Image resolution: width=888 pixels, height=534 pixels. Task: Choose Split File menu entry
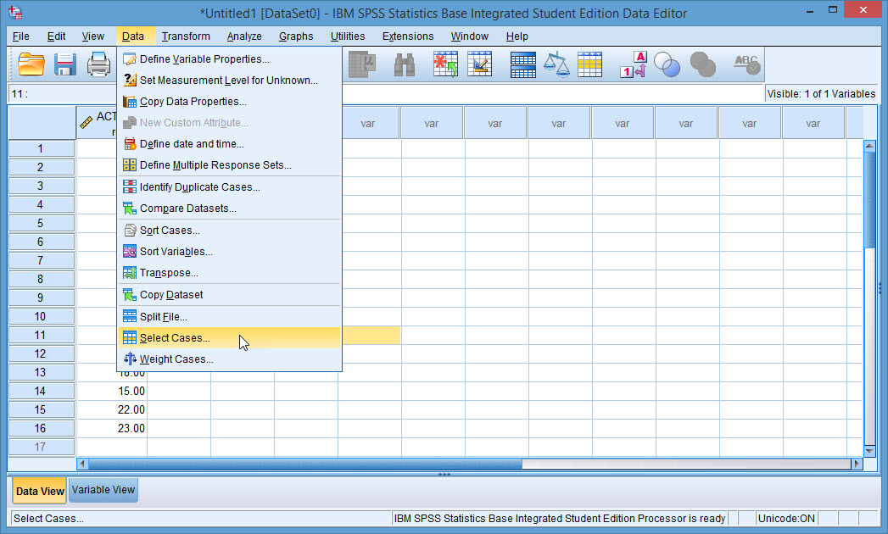pos(229,317)
